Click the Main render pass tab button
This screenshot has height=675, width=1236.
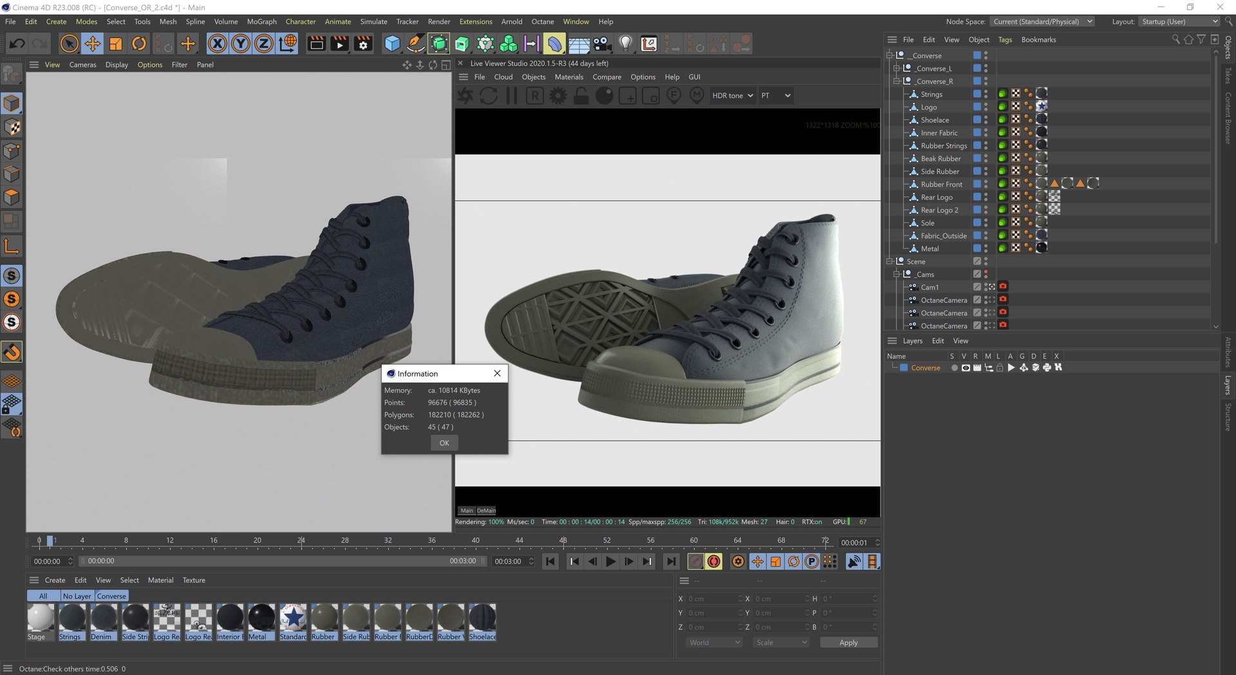click(x=467, y=511)
